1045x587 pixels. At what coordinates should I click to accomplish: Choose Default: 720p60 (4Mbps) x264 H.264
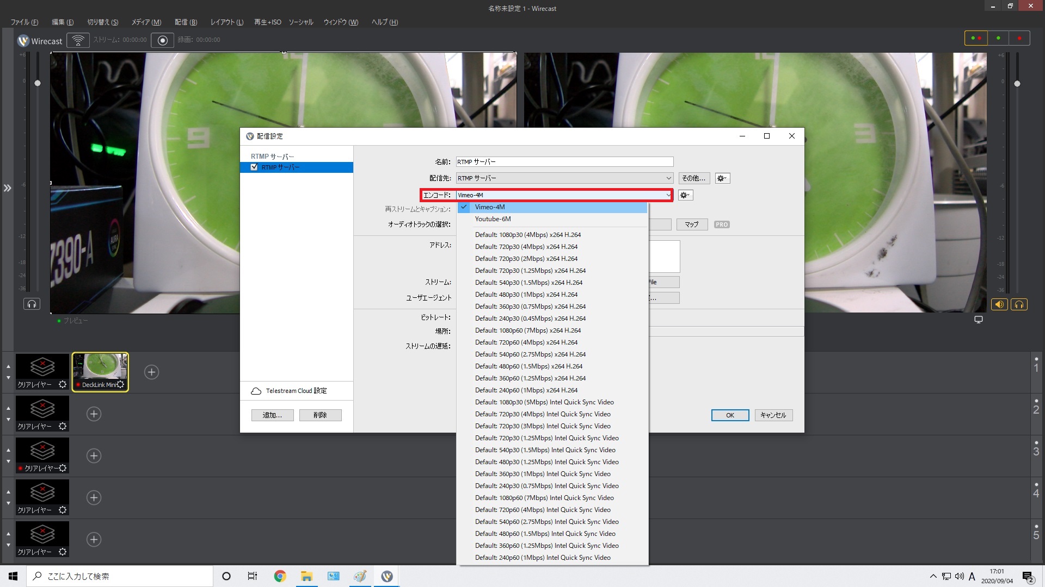552,342
